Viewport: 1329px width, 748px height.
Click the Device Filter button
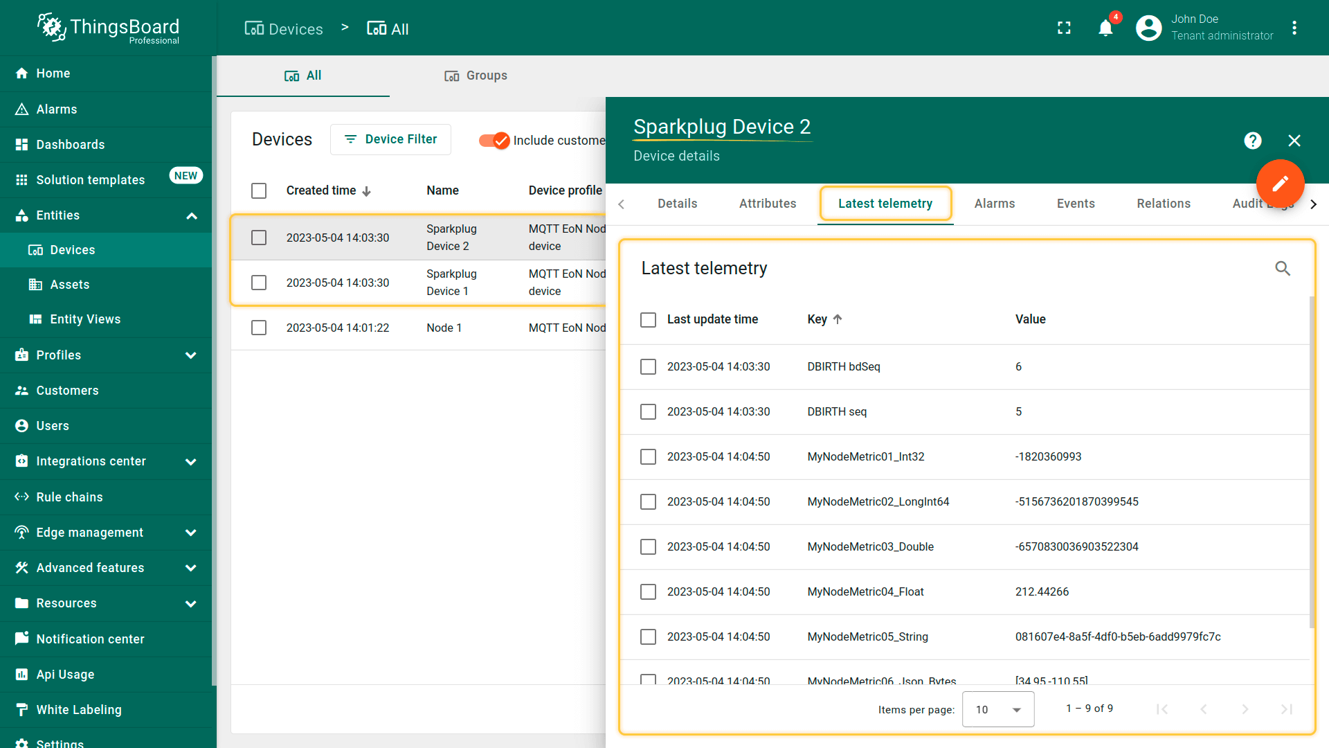pos(390,139)
